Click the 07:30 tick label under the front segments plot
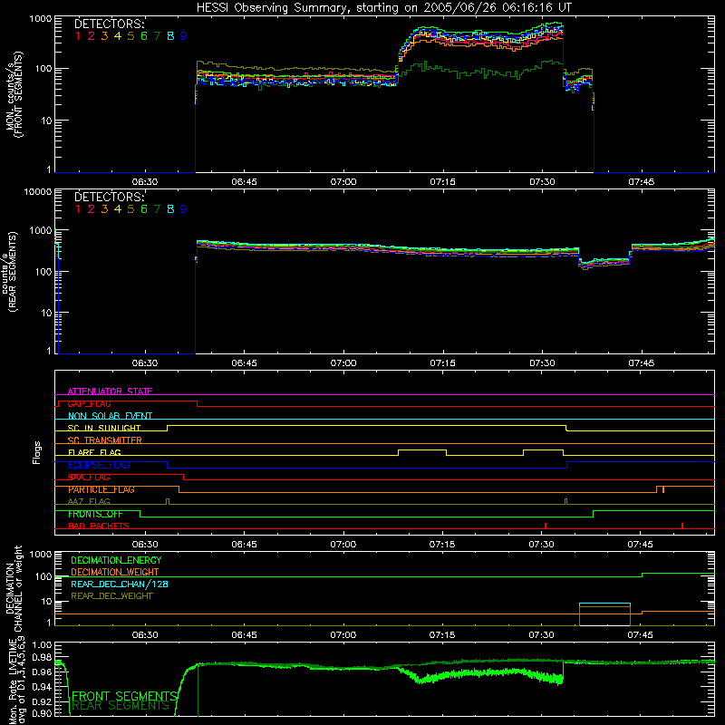The width and height of the screenshot is (725, 725). tap(542, 182)
